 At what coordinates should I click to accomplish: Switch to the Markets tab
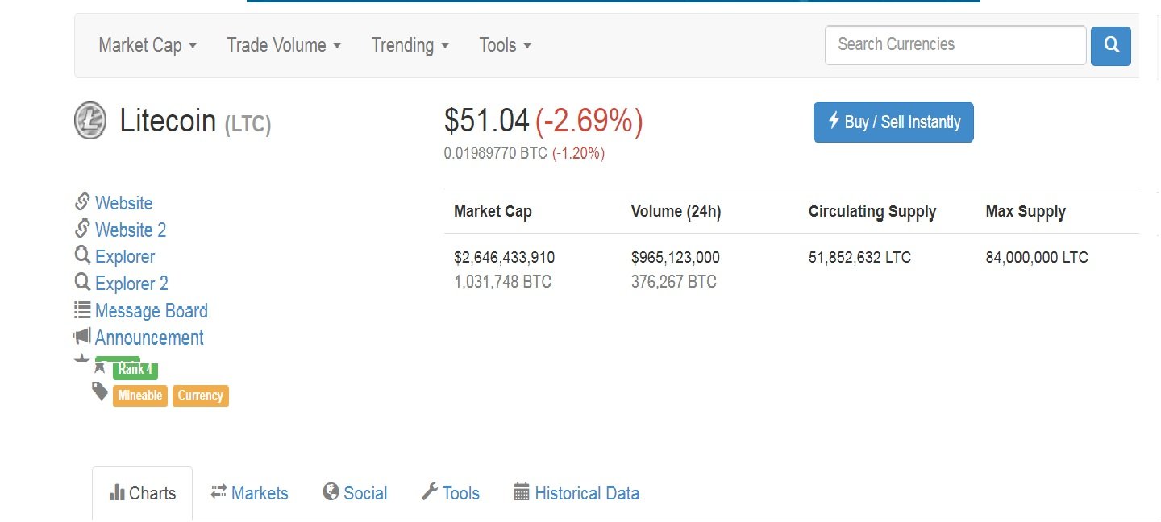[249, 493]
